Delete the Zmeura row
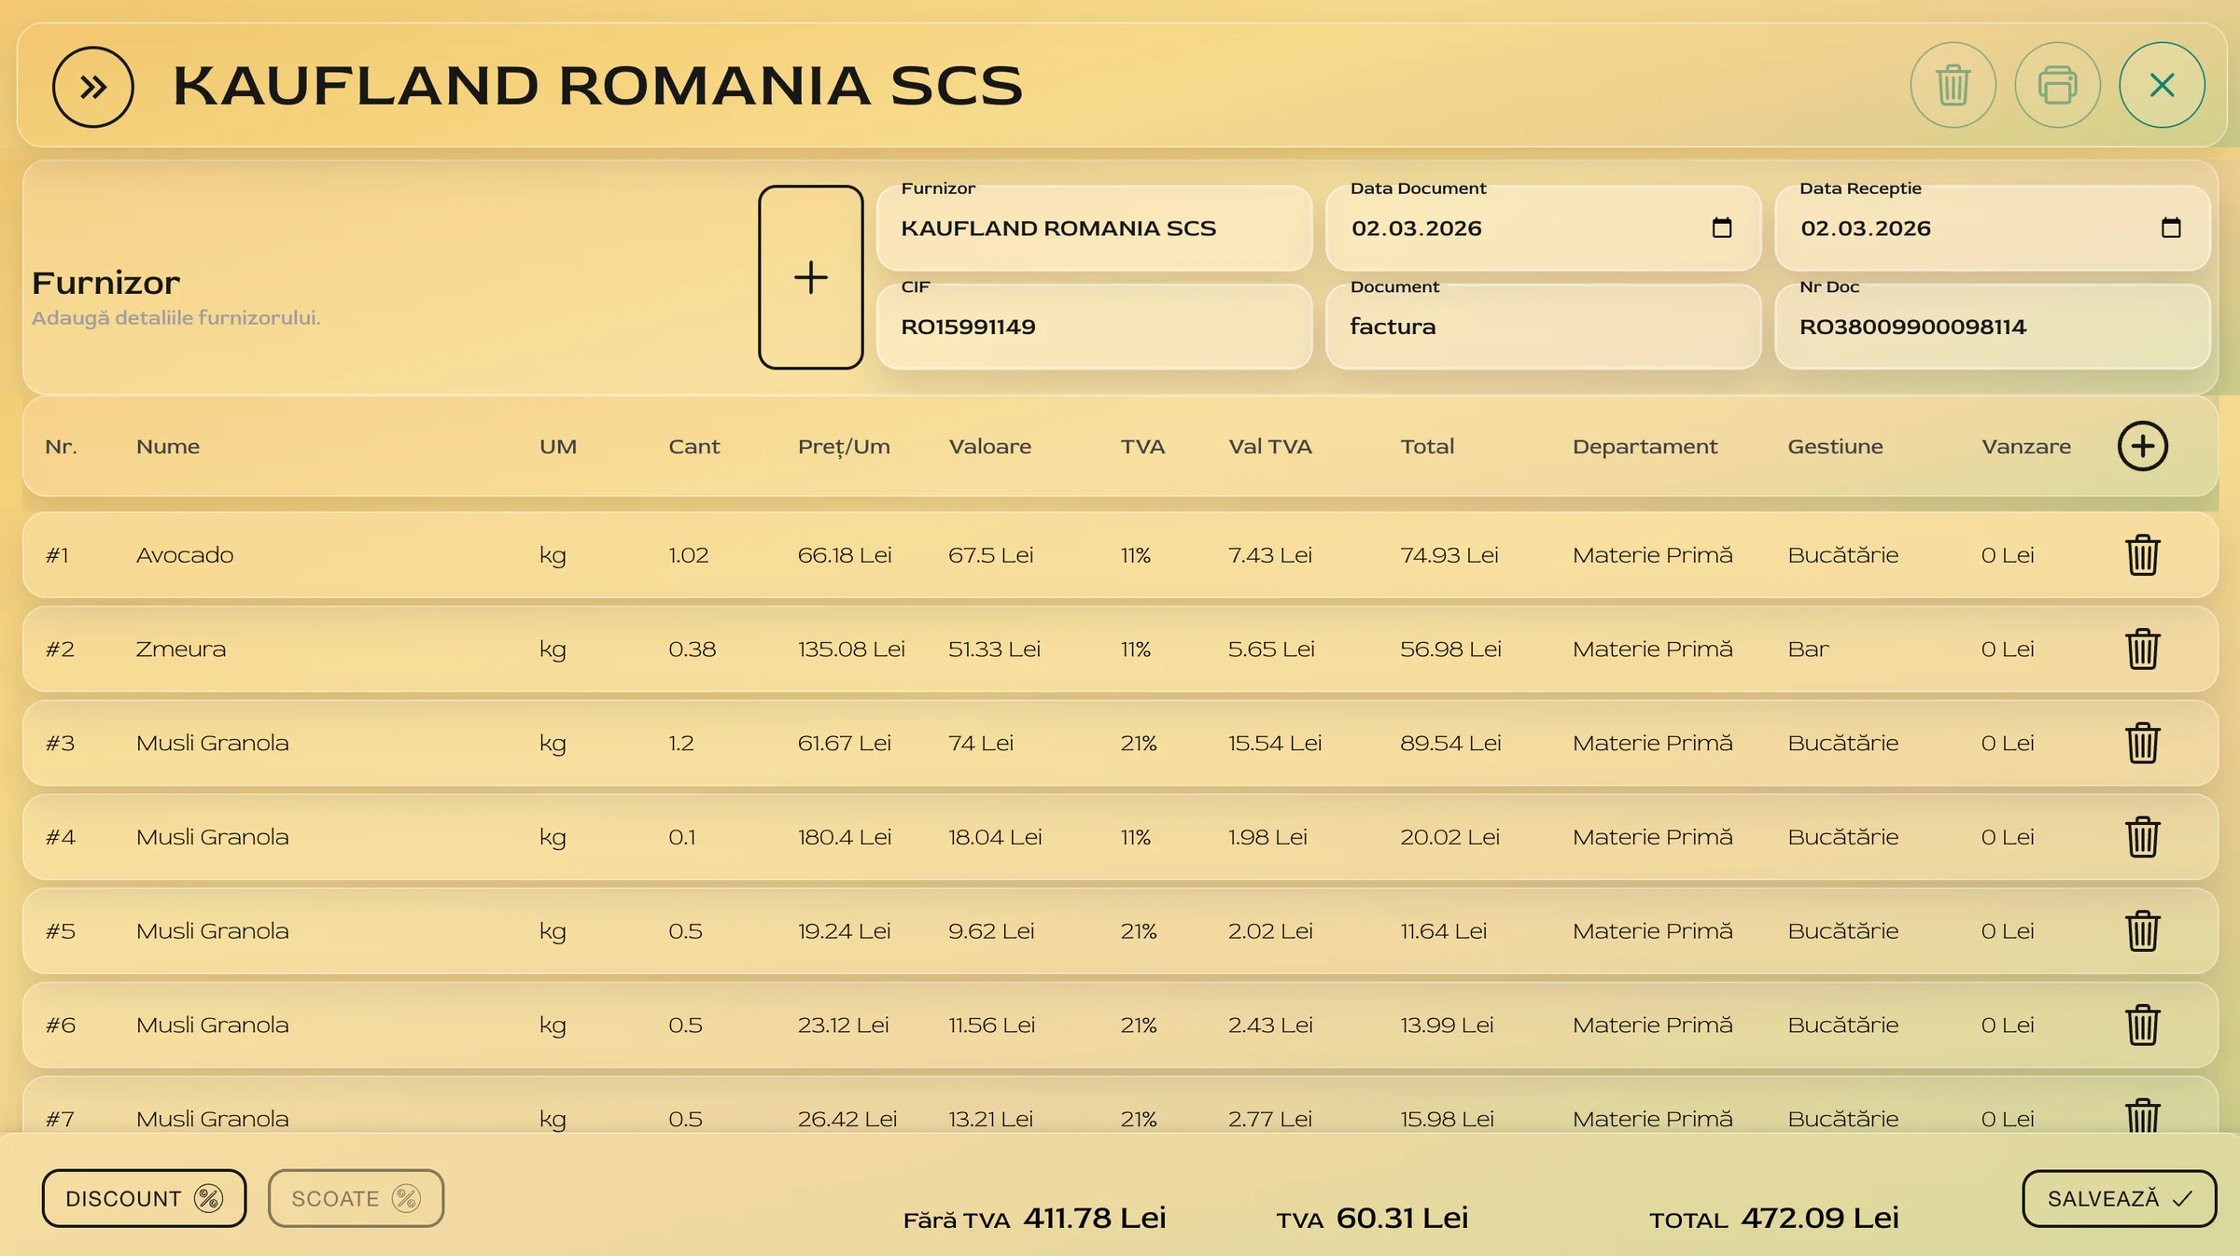 (x=2142, y=649)
